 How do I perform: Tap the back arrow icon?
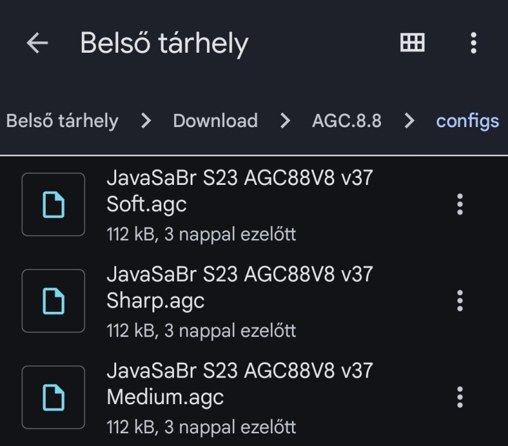pyautogui.click(x=37, y=43)
